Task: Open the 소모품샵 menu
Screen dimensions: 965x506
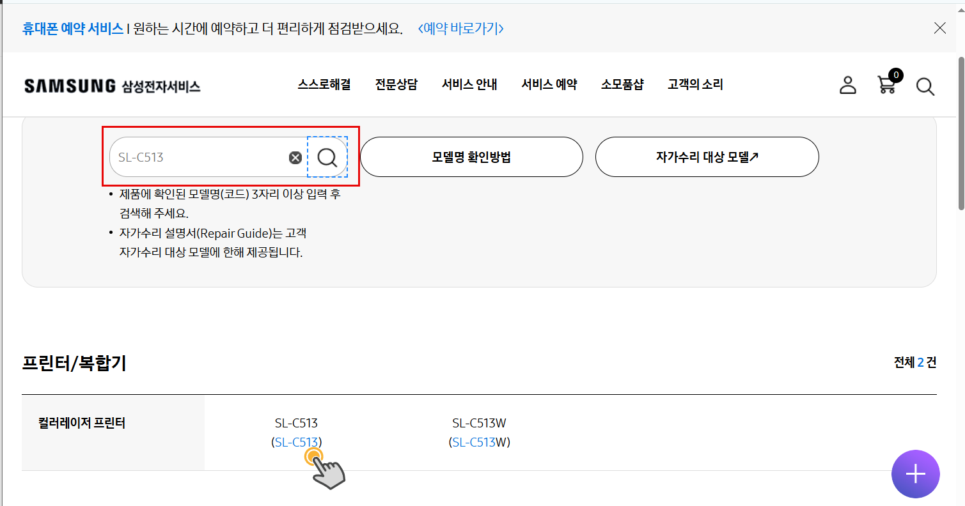Action: click(622, 84)
